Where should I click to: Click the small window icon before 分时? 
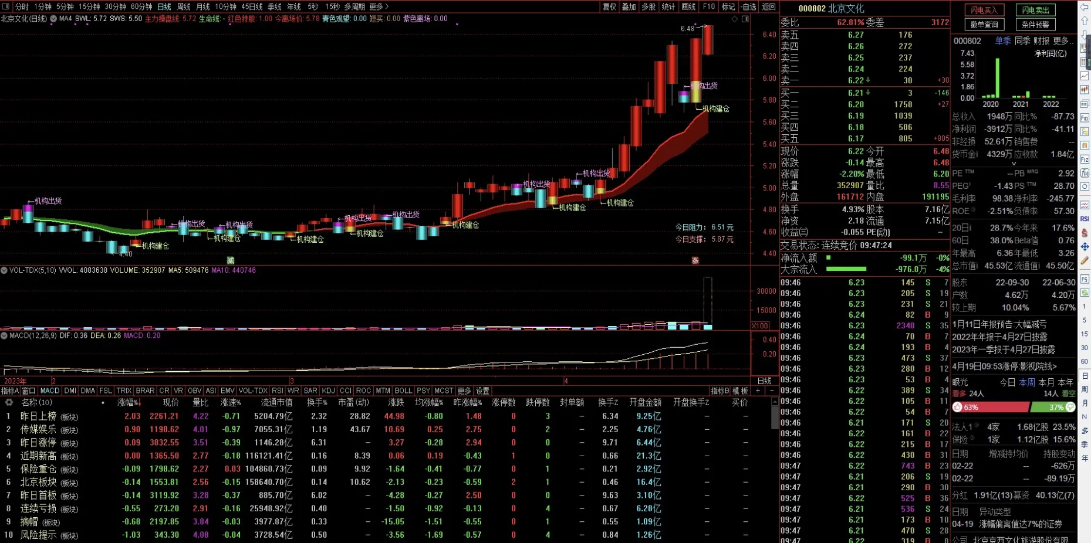6,6
